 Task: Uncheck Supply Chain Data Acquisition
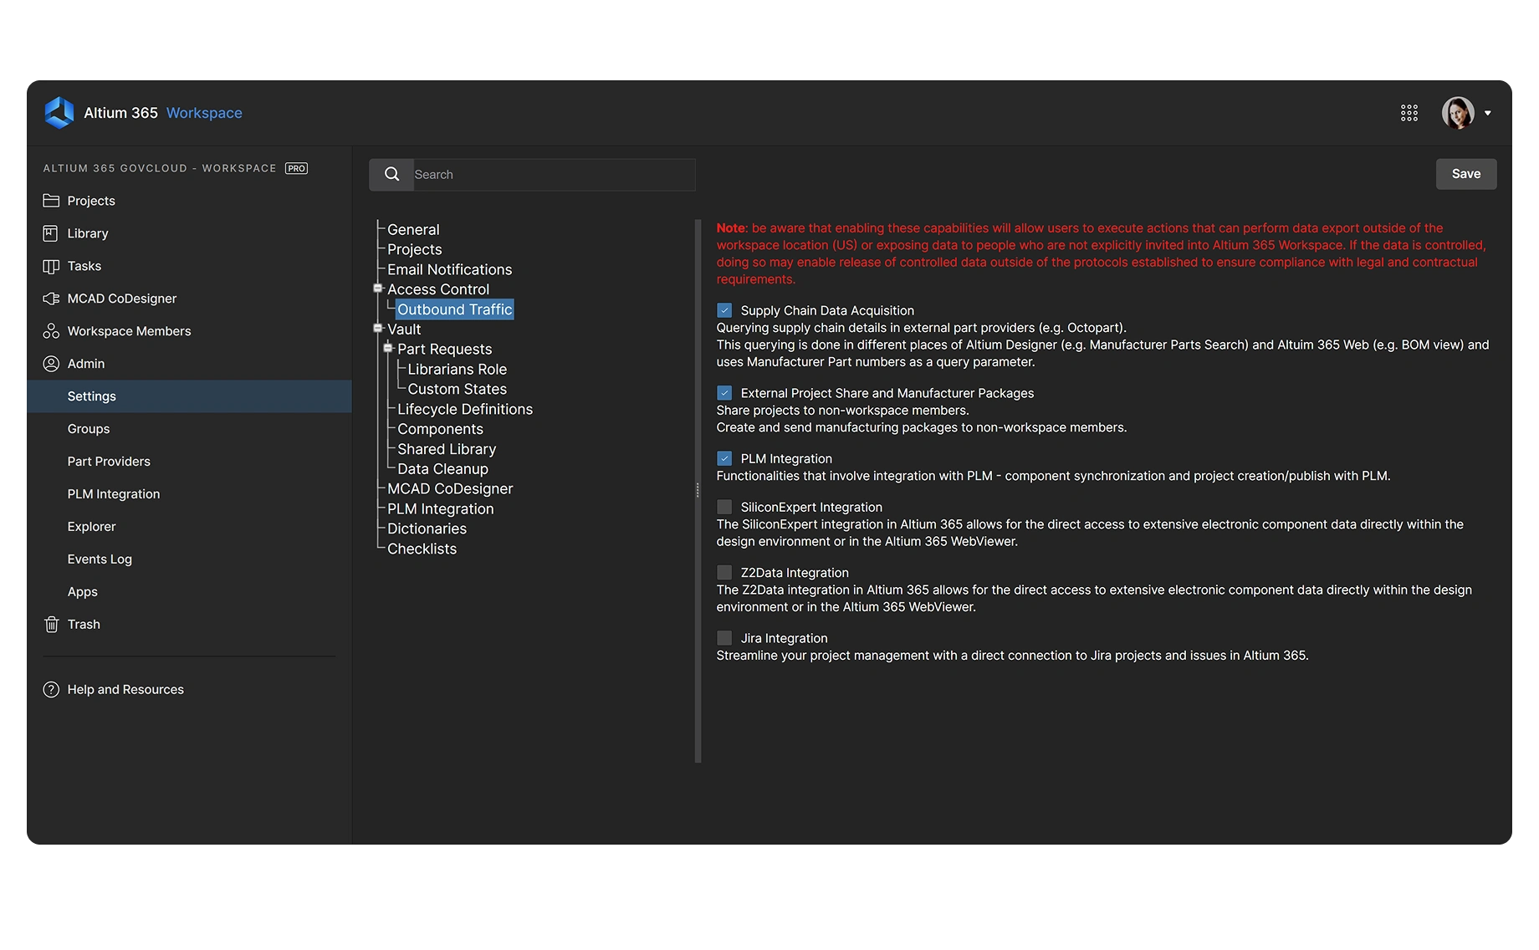pyautogui.click(x=724, y=310)
